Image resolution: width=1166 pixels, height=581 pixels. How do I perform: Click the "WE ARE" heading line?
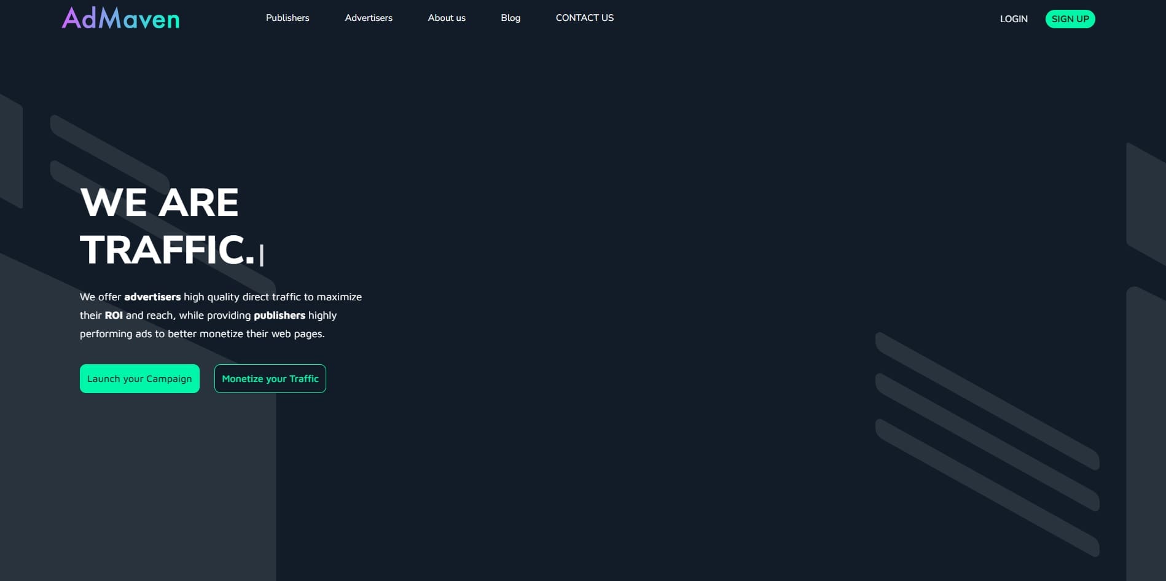pos(159,203)
